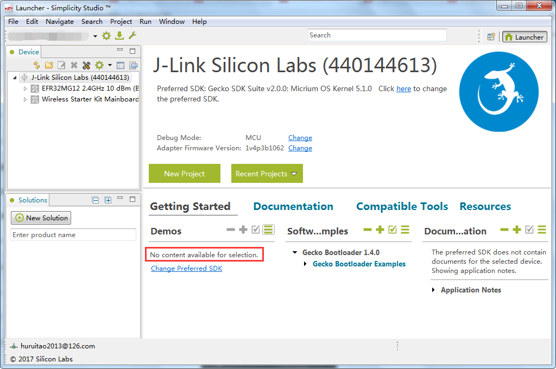Click the EFR32MG12 board icon
This screenshot has width=556, height=369.
coord(35,88)
